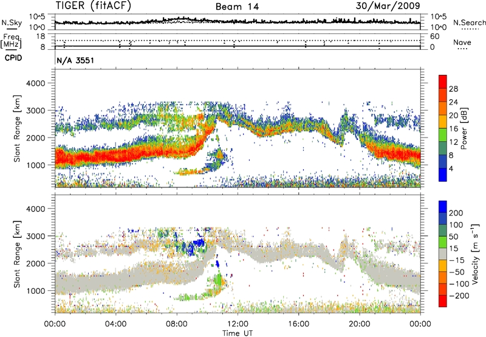Click the 30/Mar/2009 date label
This screenshot has height=337, width=486.
(388, 6)
